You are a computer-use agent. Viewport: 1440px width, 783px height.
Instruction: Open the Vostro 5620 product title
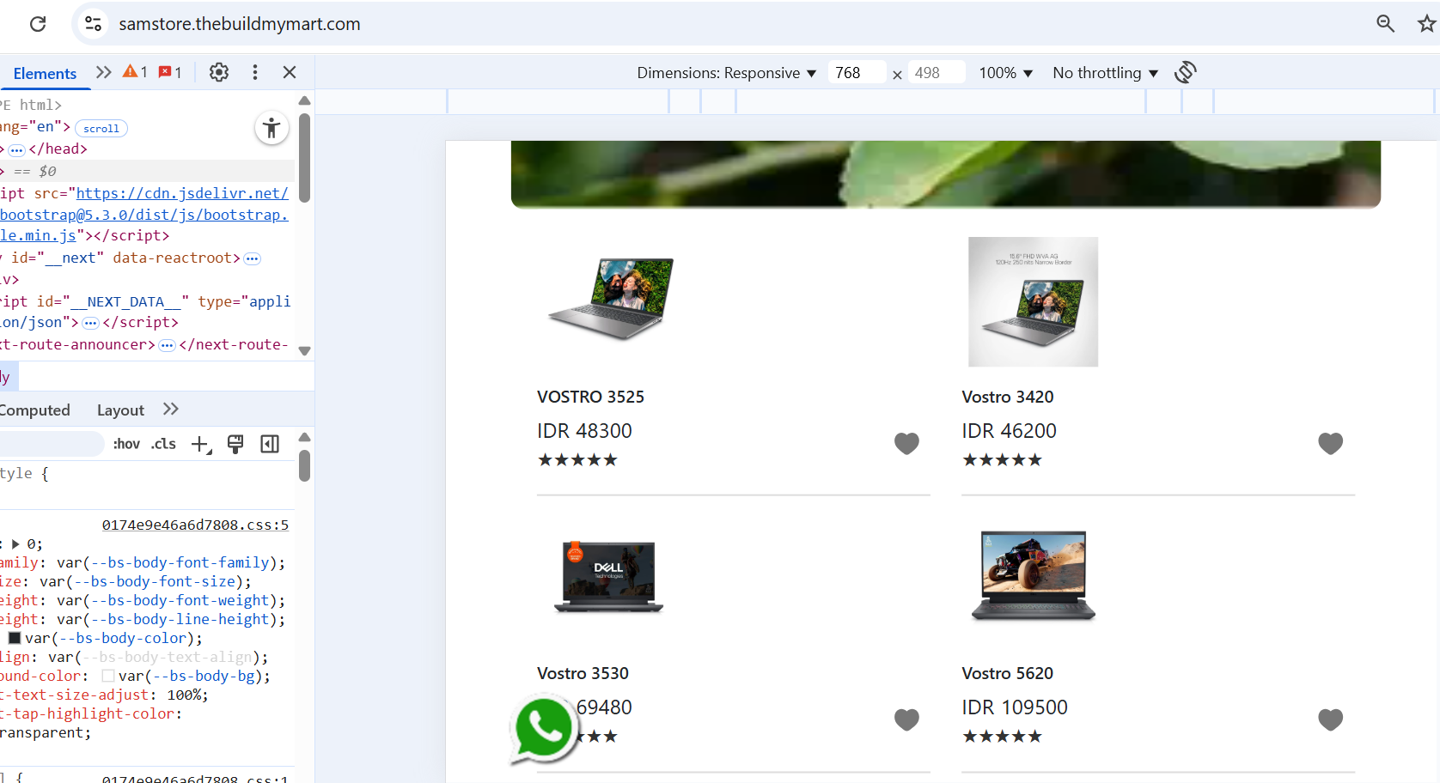pos(1007,673)
